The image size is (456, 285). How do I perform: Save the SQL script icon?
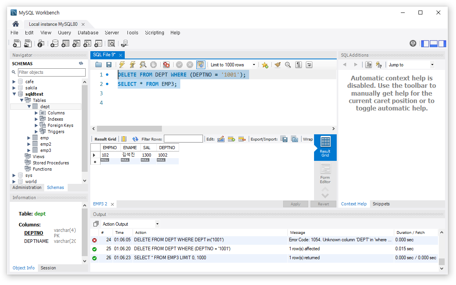[x=109, y=65]
